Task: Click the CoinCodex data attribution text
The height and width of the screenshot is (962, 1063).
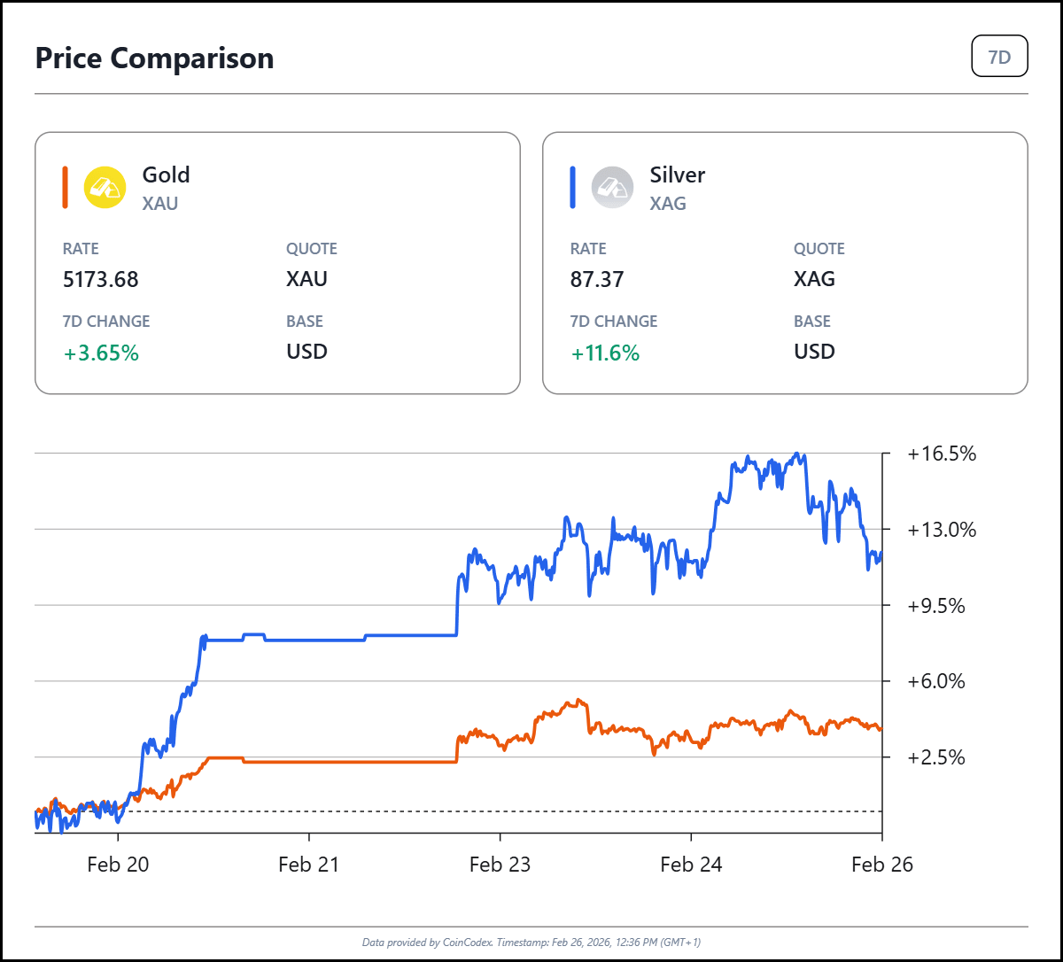Action: click(531, 942)
